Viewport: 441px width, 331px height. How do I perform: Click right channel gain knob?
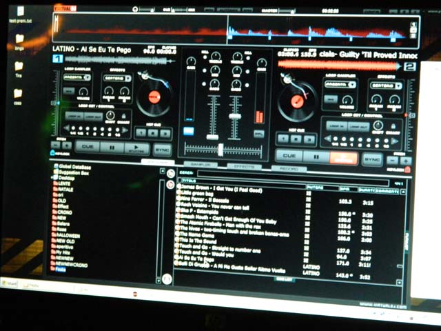[x=262, y=63]
